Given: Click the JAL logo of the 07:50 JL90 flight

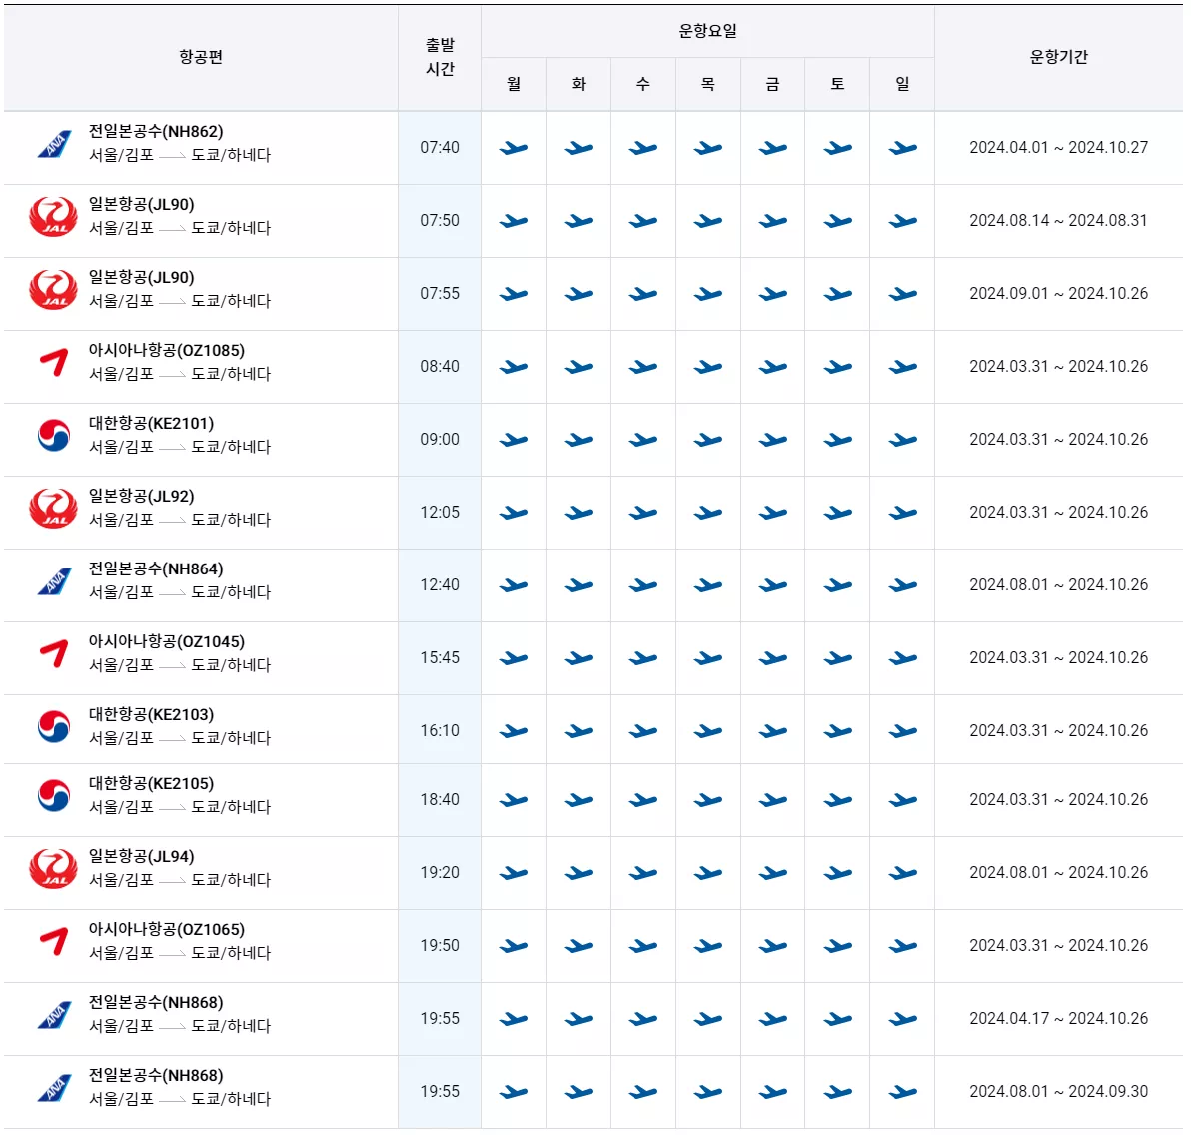Looking at the screenshot, I should pyautogui.click(x=53, y=217).
